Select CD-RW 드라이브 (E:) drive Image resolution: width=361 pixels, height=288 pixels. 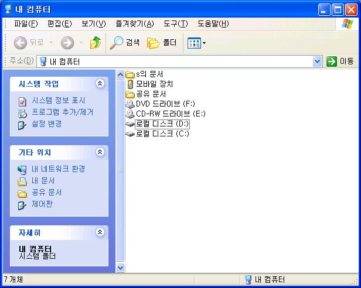pos(165,114)
